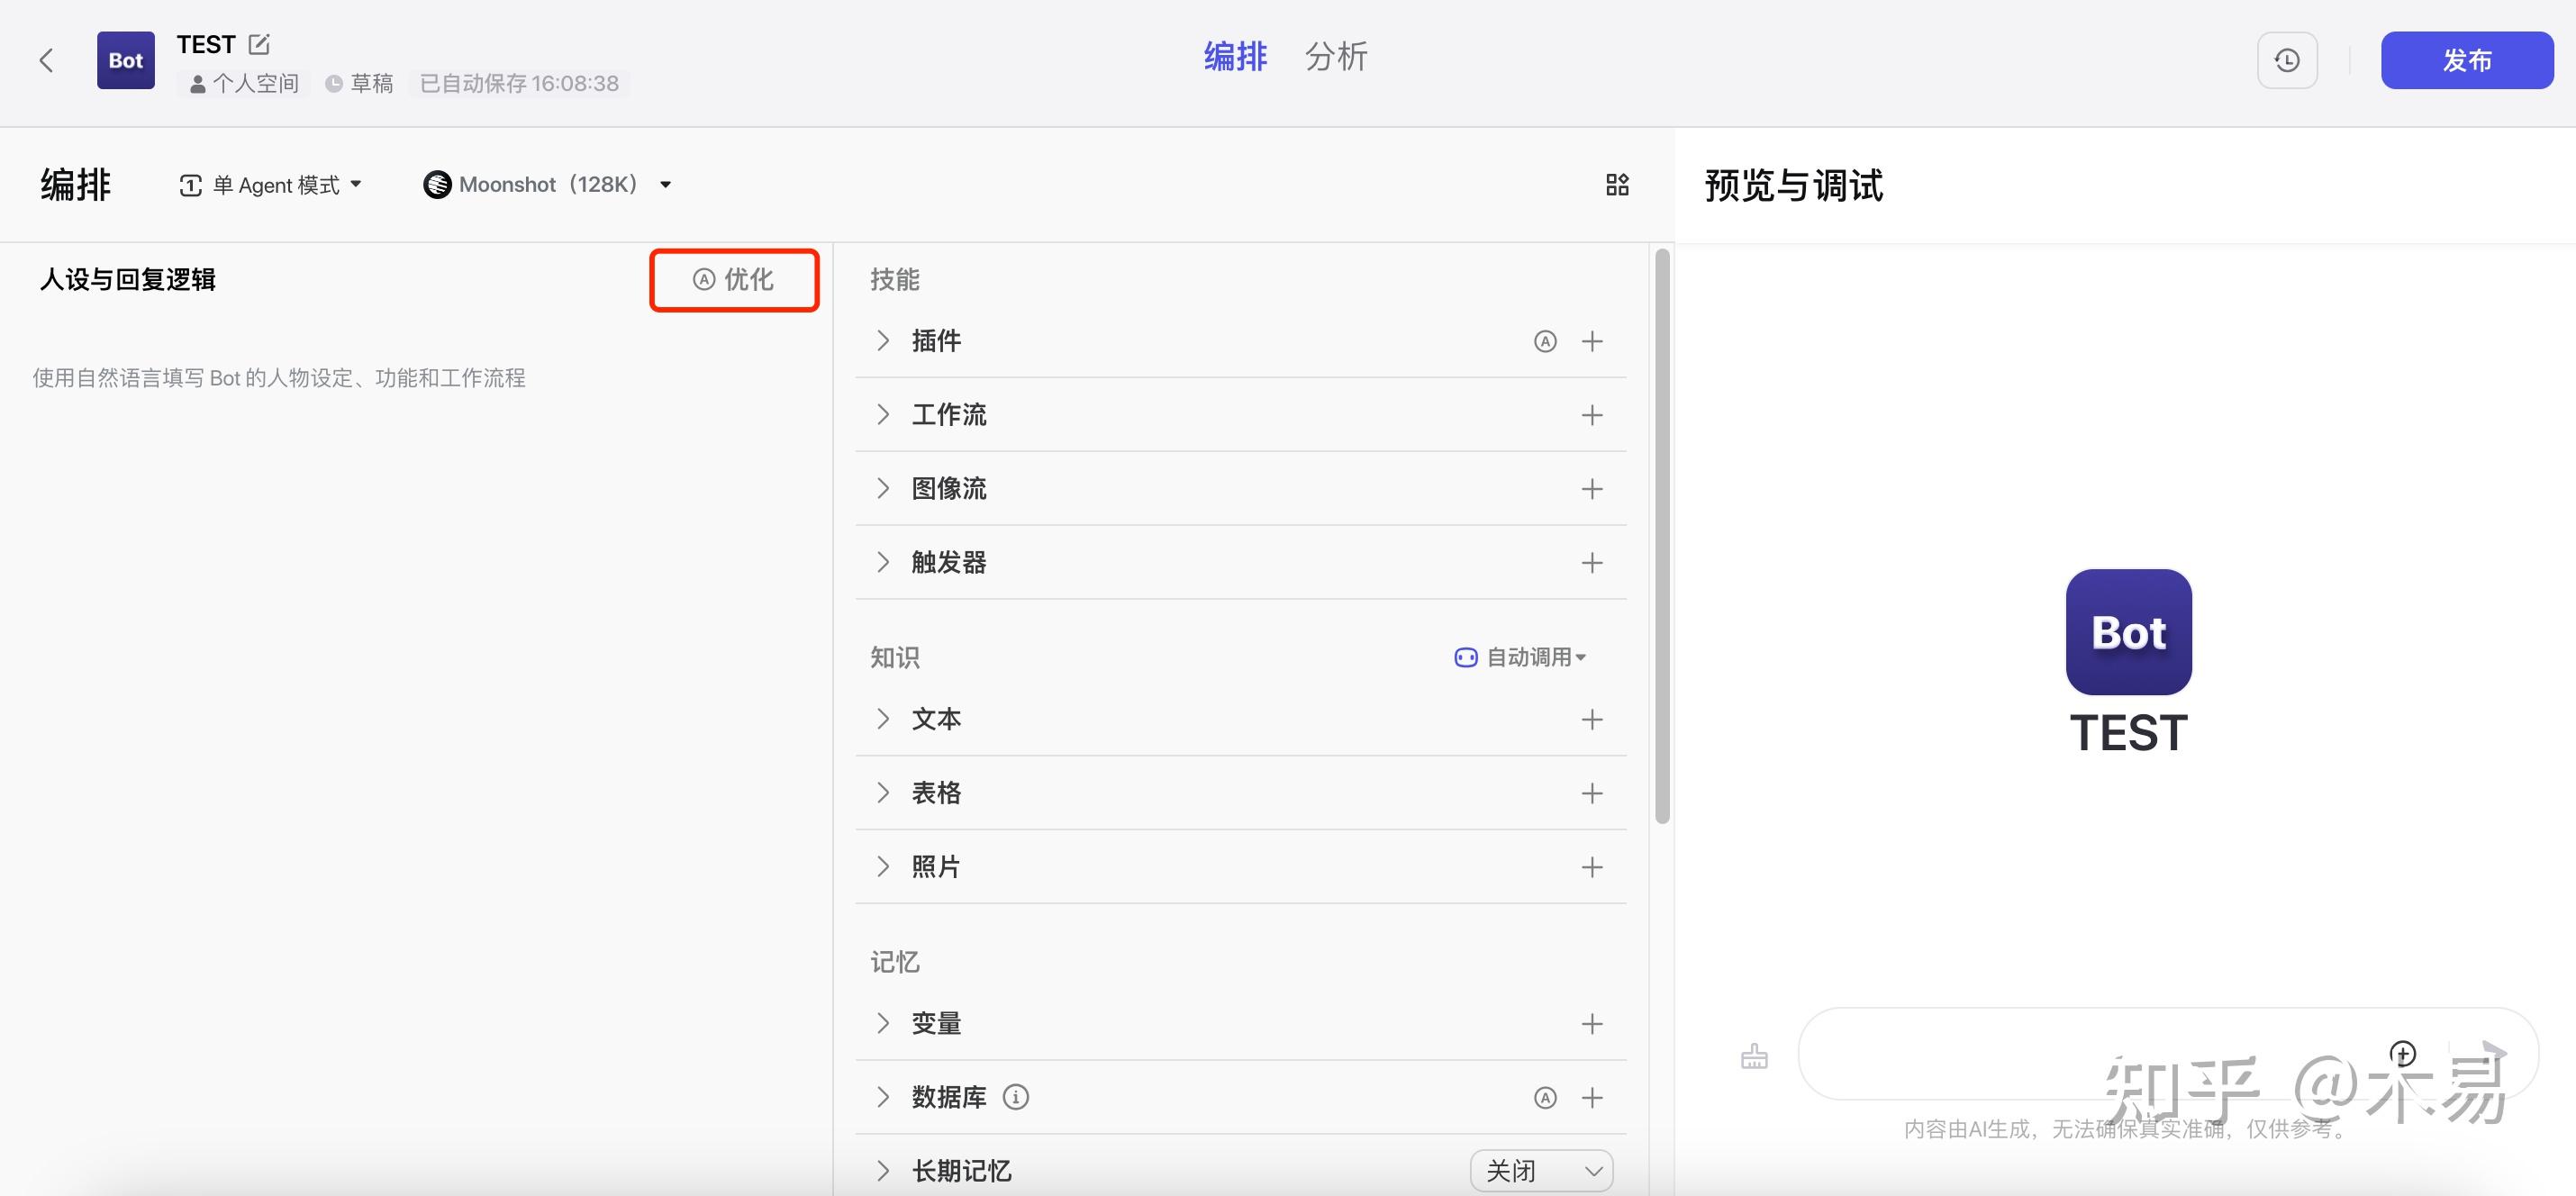Open the Moonshot (128K) model dropdown

[x=547, y=185]
